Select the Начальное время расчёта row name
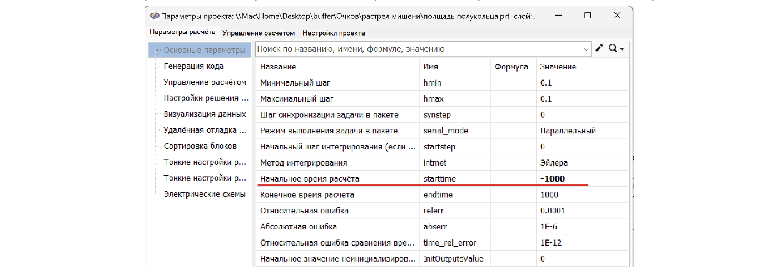 310,179
